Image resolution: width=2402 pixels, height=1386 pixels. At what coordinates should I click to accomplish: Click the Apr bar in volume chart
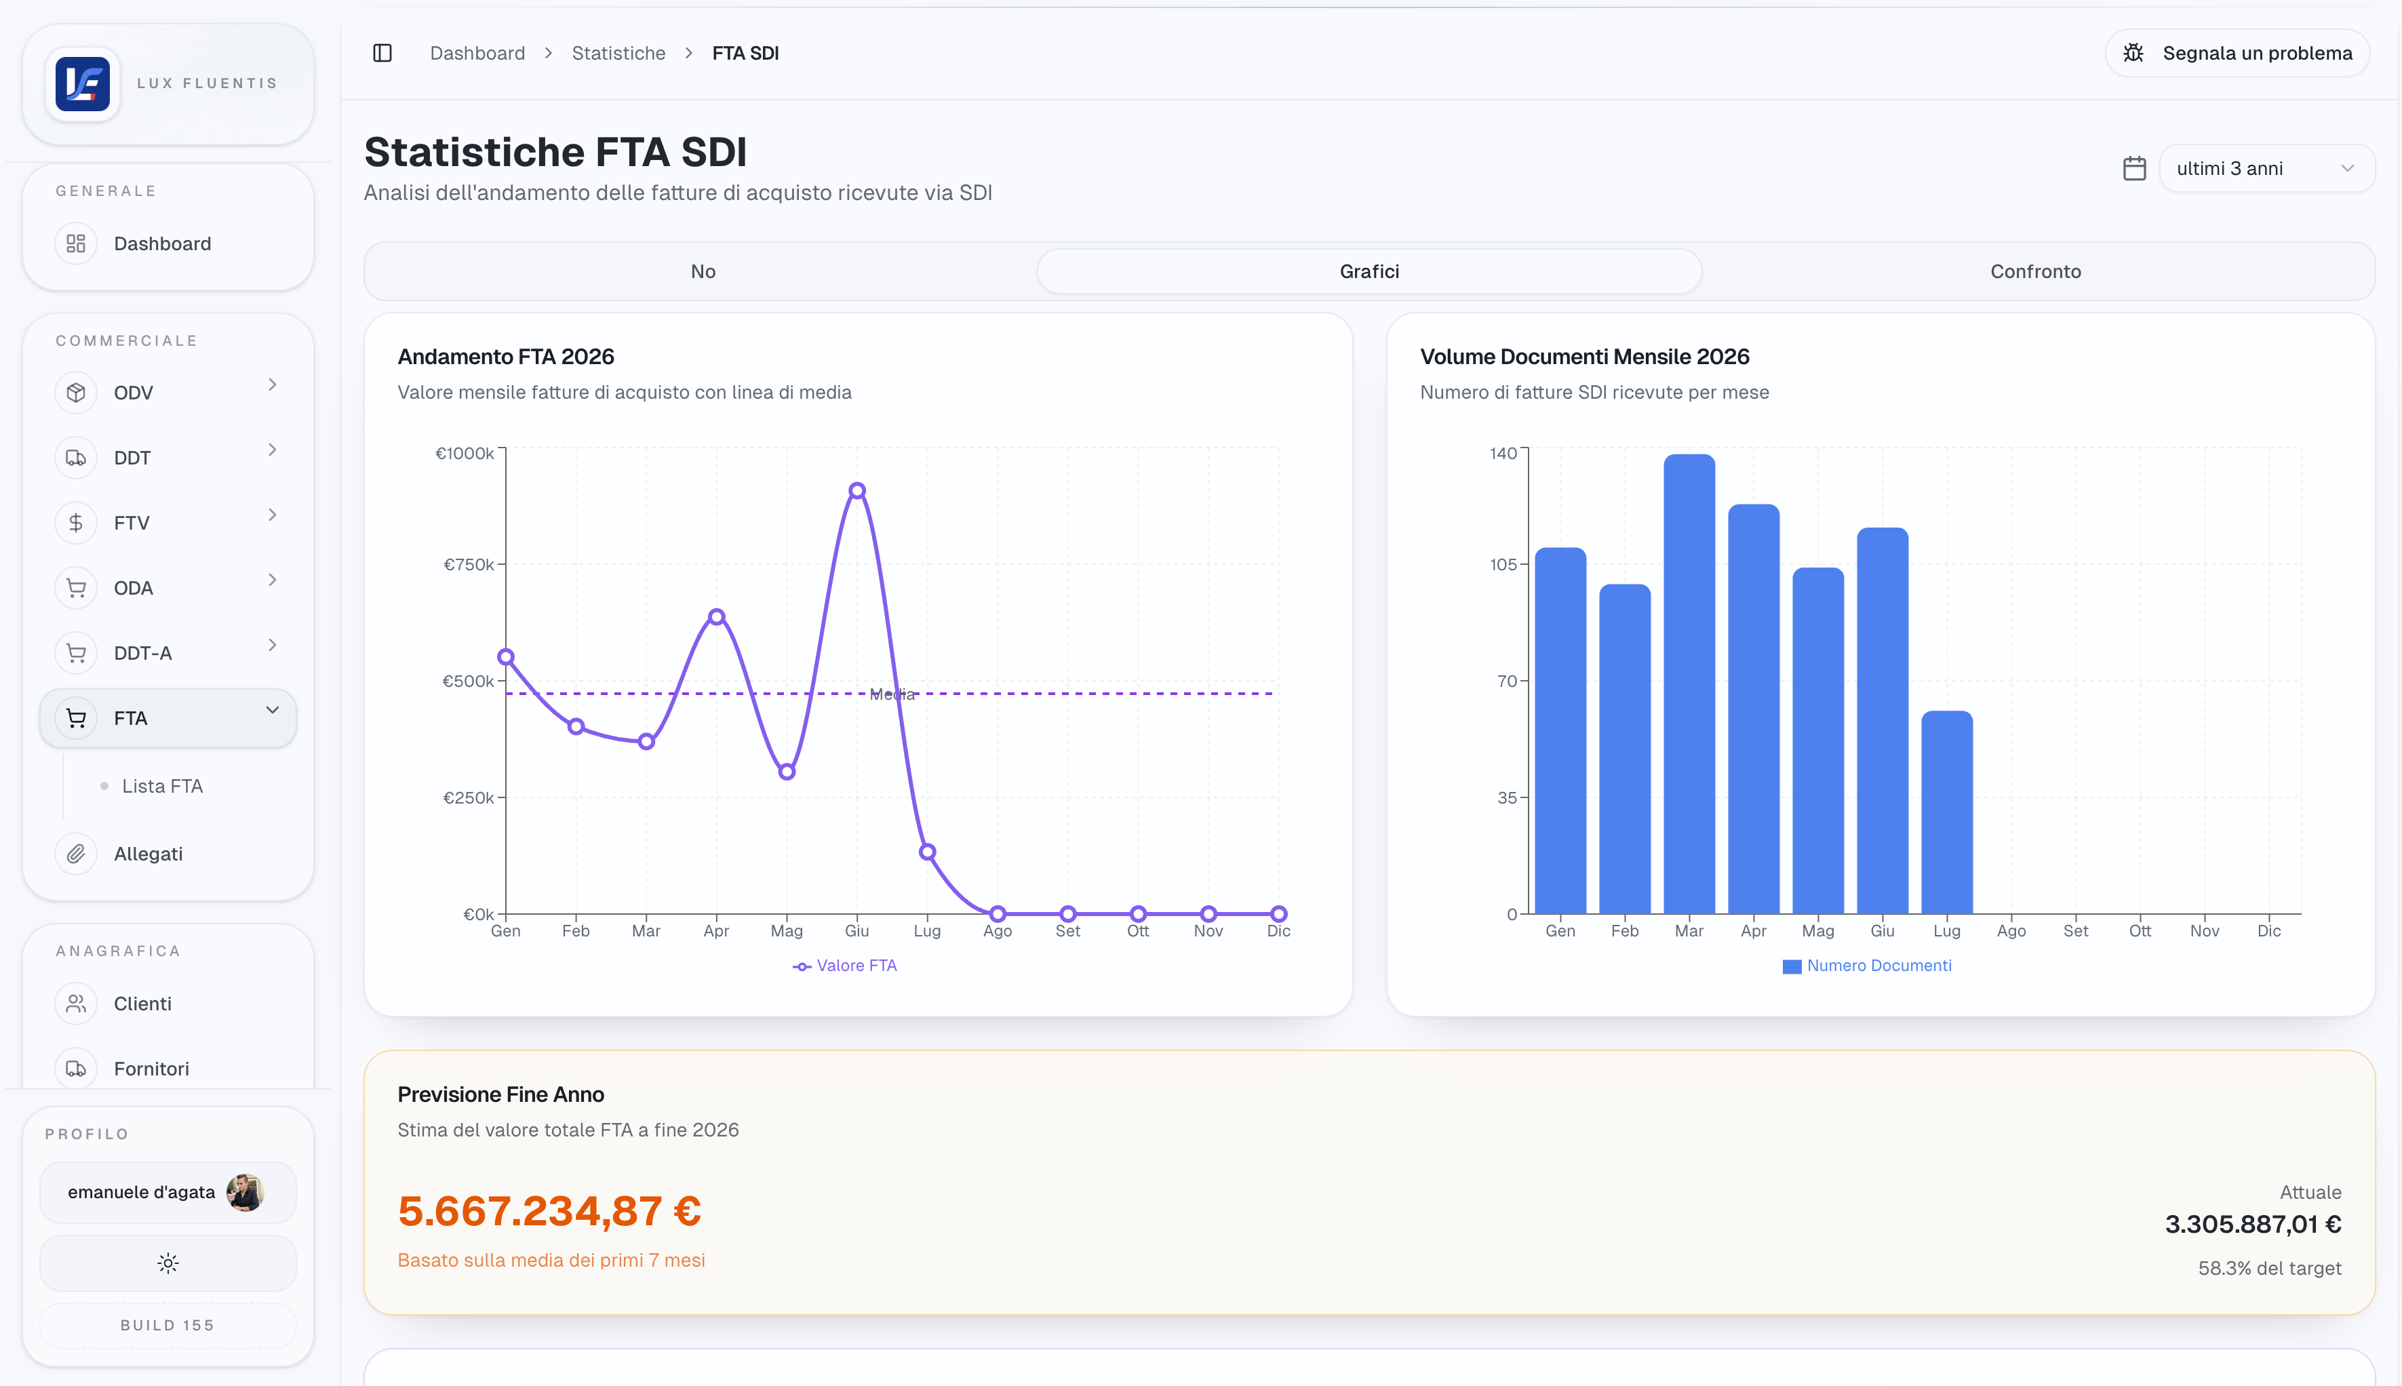1754,709
